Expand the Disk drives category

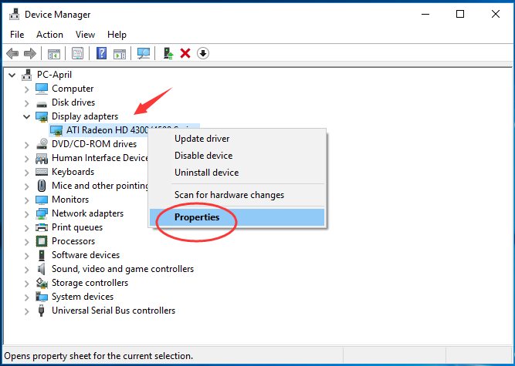click(27, 102)
